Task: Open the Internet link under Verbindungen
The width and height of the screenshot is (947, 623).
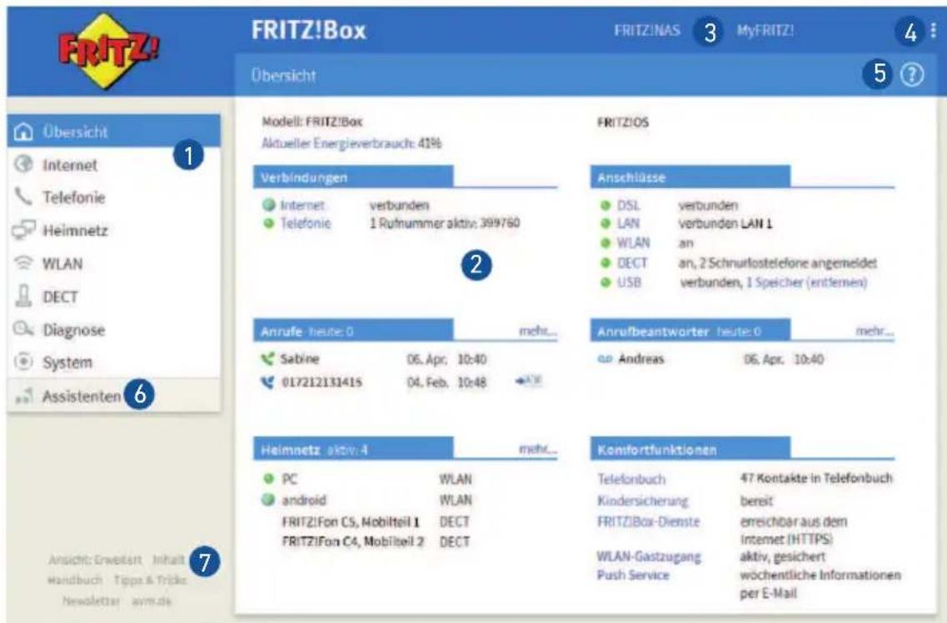Action: (x=302, y=205)
